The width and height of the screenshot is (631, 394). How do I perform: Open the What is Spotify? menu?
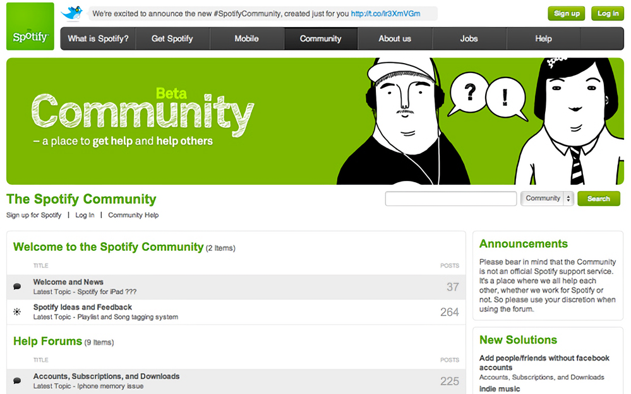click(98, 38)
